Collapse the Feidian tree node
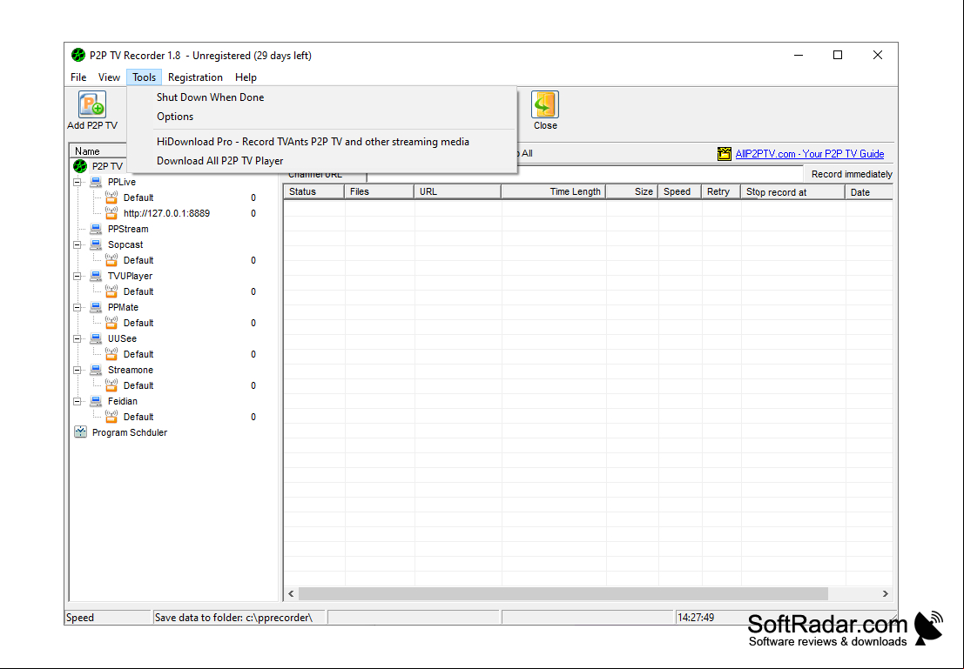 coord(78,402)
